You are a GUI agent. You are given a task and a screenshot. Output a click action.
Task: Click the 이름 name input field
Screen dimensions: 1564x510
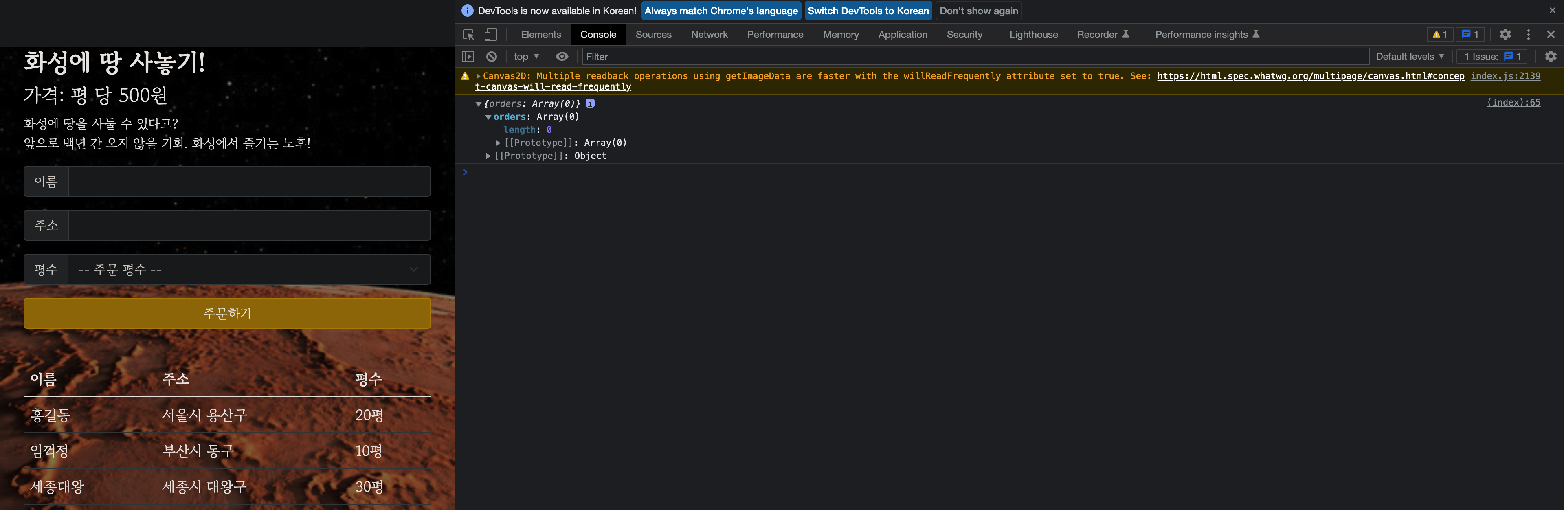click(249, 181)
